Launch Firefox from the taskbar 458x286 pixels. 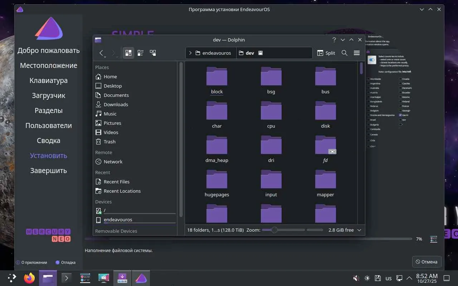point(29,278)
